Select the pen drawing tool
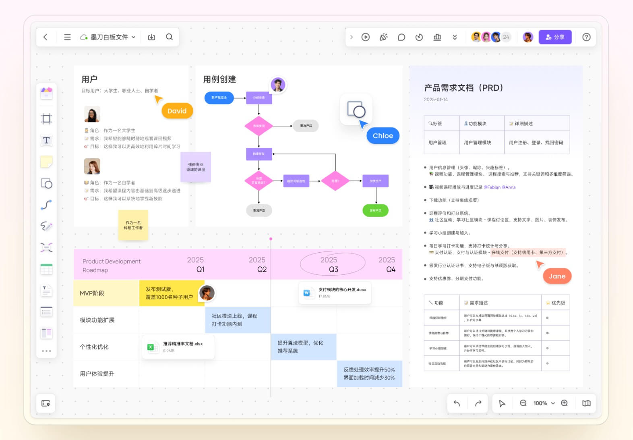Viewport: 633px width, 440px height. 46,226
